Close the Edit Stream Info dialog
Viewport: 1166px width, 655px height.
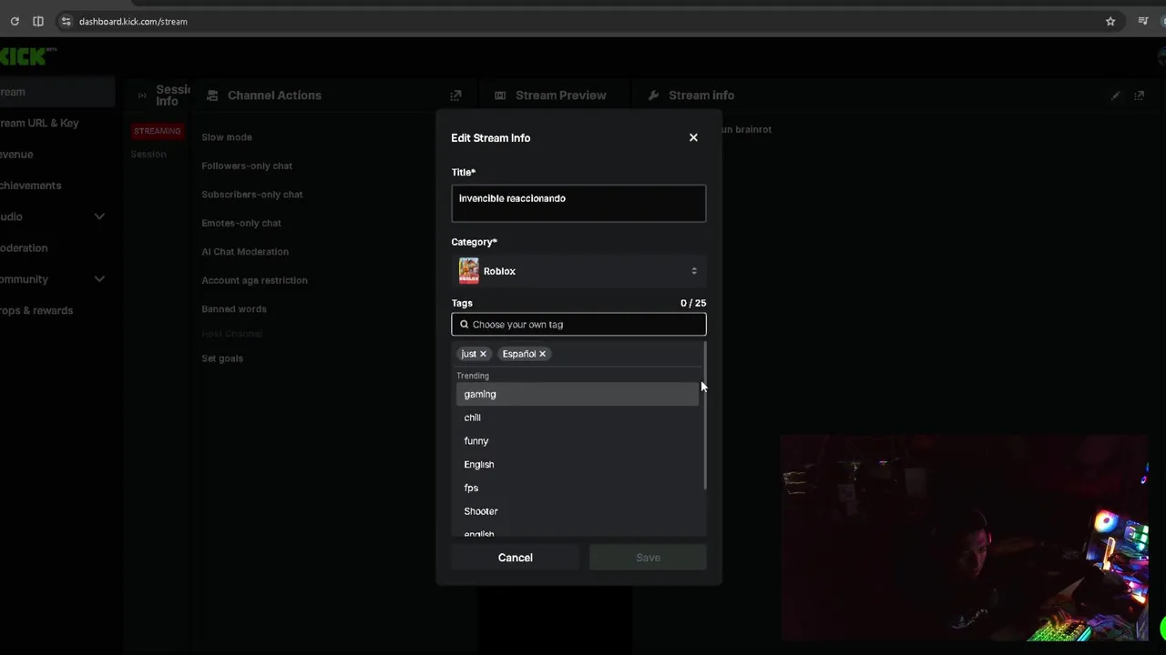pyautogui.click(x=693, y=137)
